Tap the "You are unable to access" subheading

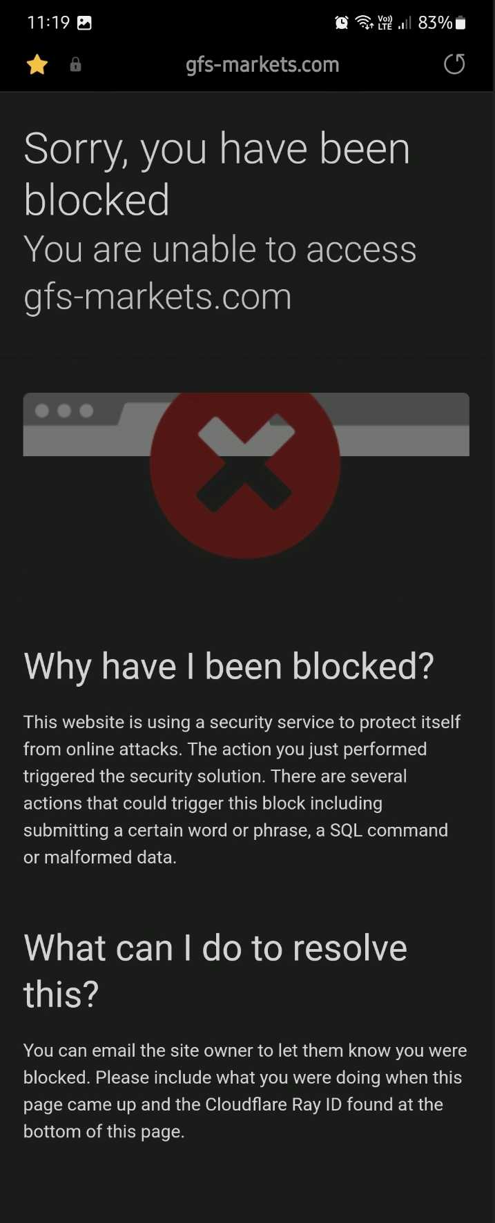point(220,249)
